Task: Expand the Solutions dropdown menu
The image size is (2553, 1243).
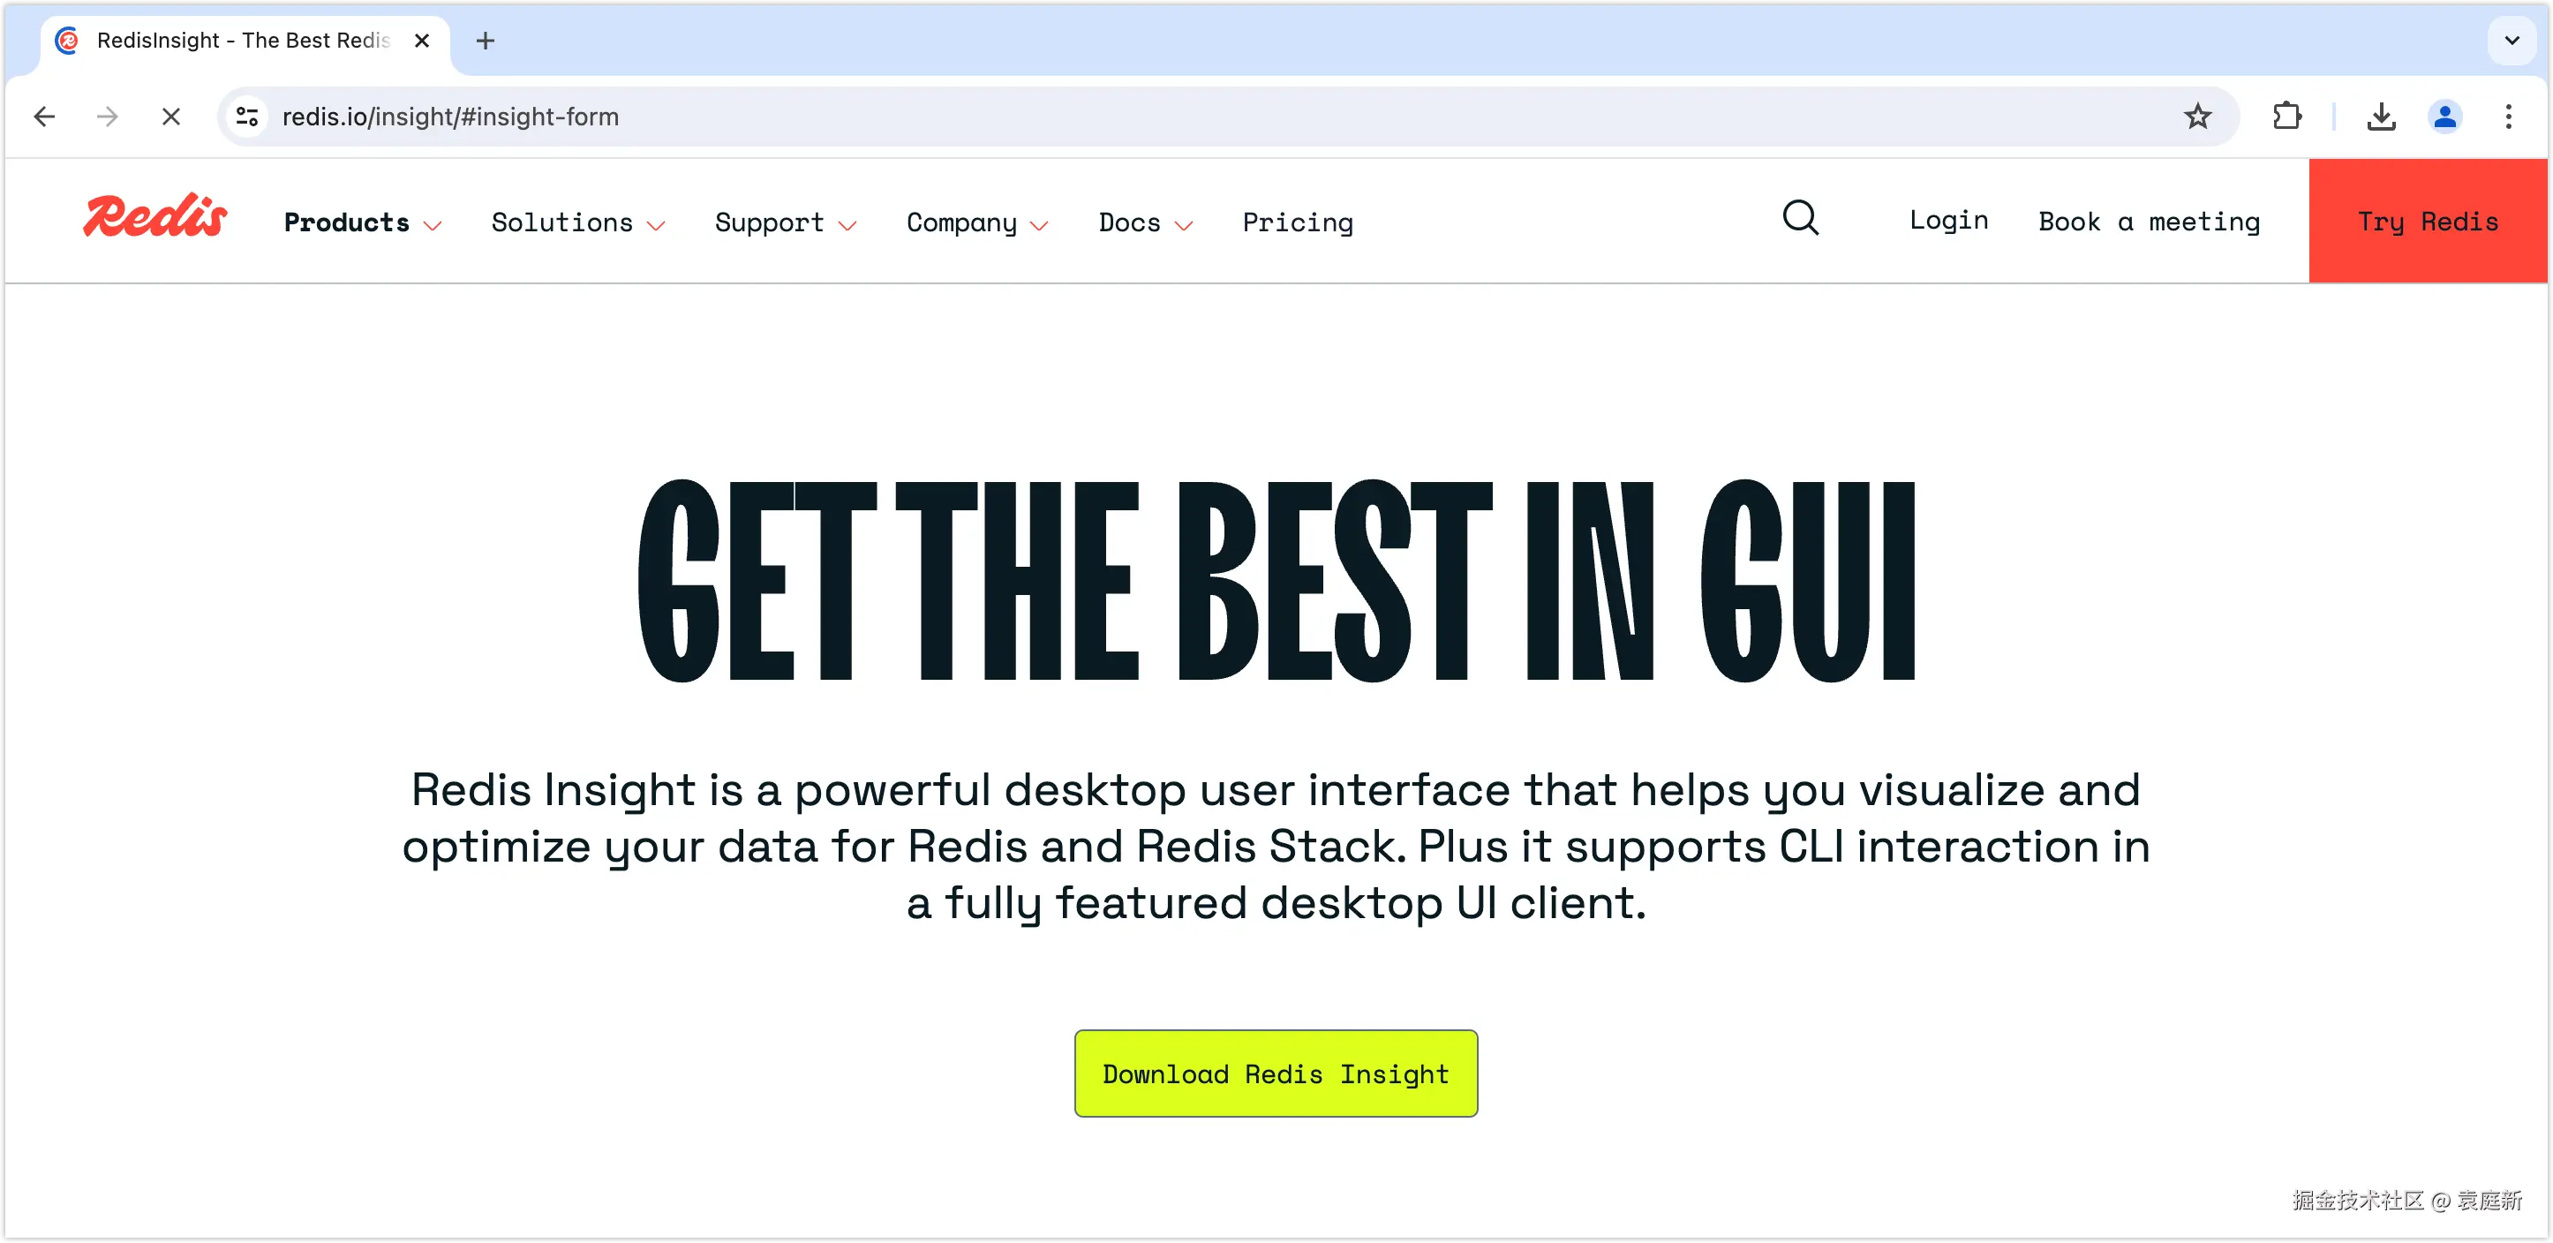Action: coord(578,223)
